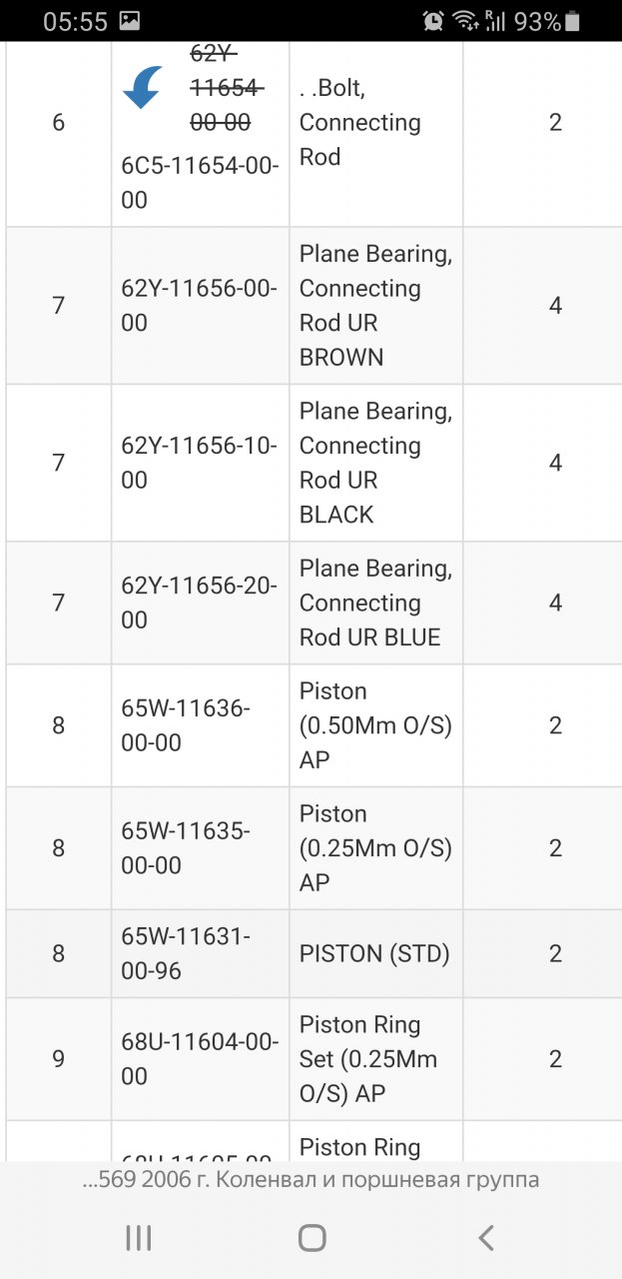Tap the Android back arrow
622x1279 pixels.
coord(485,1238)
